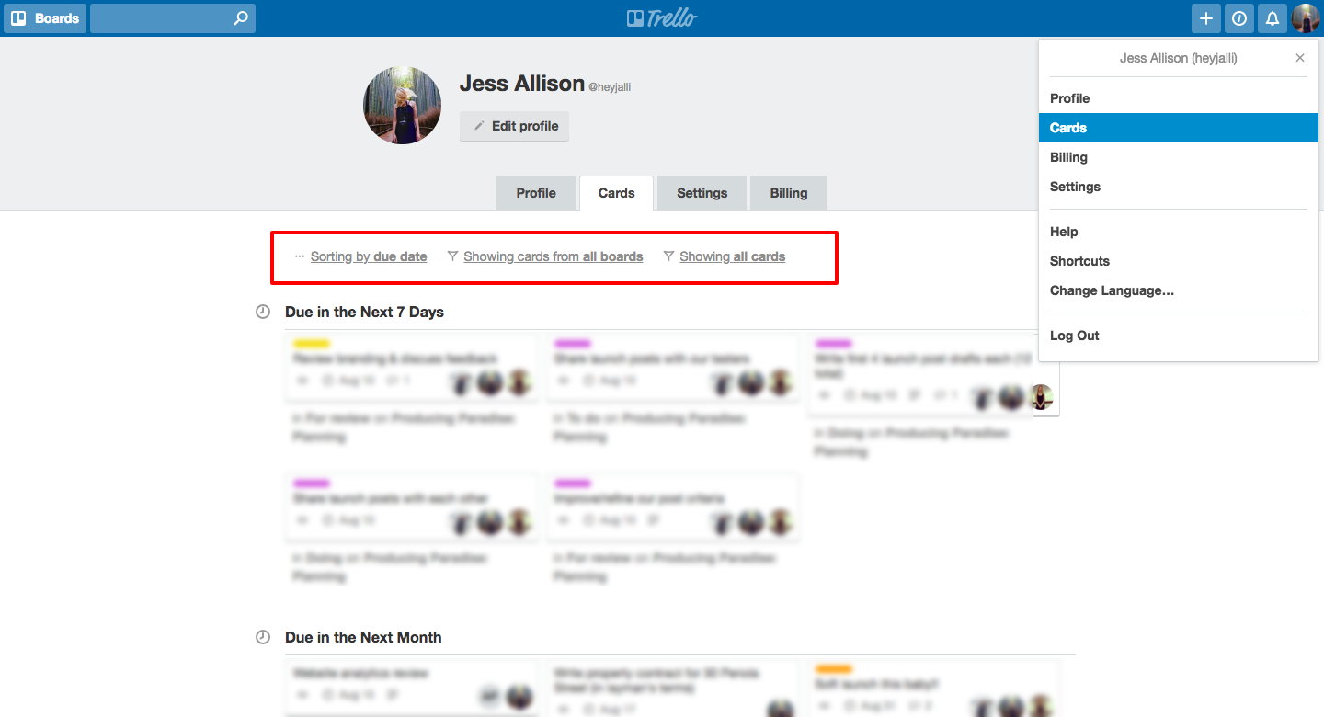Open 'Change Language...' in the account menu

pyautogui.click(x=1112, y=290)
